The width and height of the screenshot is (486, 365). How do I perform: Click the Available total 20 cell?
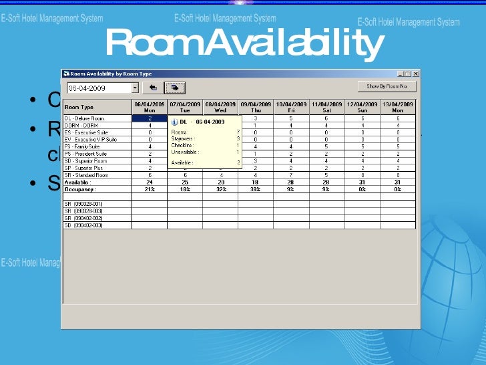coord(220,182)
